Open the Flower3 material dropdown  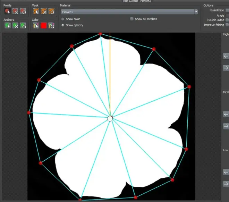click(x=129, y=12)
